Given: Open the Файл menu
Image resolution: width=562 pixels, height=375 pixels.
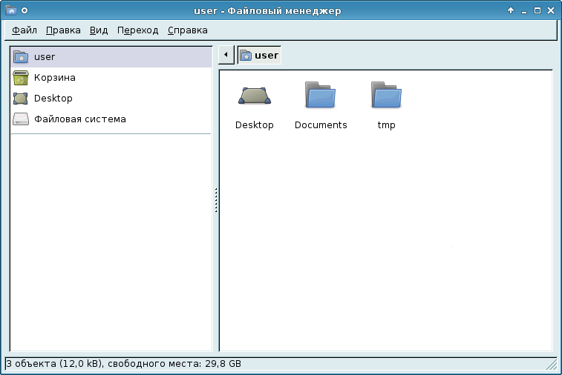Looking at the screenshot, I should tap(24, 30).
